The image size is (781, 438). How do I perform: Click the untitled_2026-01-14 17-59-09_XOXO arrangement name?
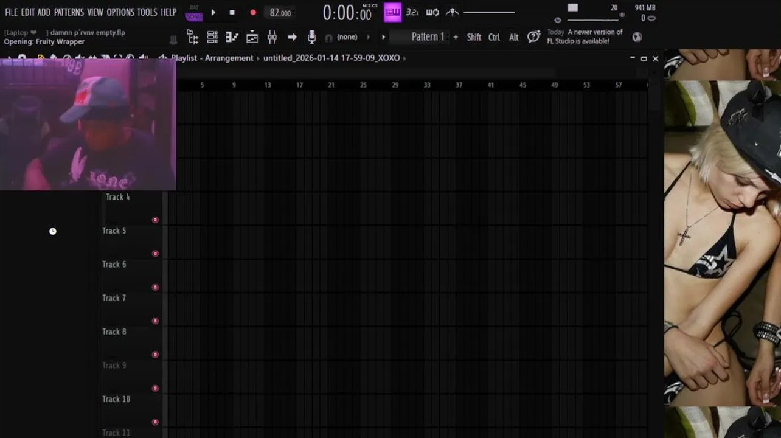[331, 58]
